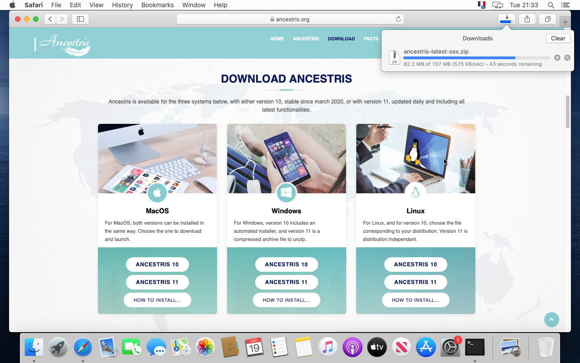The image size is (580, 363).
Task: Go to HOME in site navigation
Action: click(277, 39)
